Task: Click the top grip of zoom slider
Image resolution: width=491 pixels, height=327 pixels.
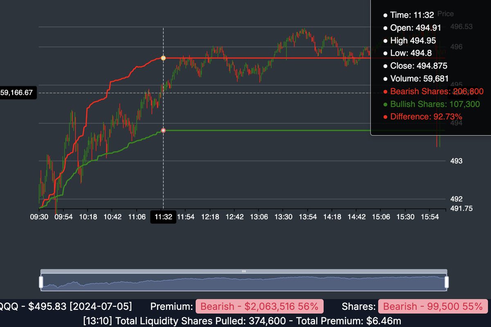Action: [x=244, y=271]
